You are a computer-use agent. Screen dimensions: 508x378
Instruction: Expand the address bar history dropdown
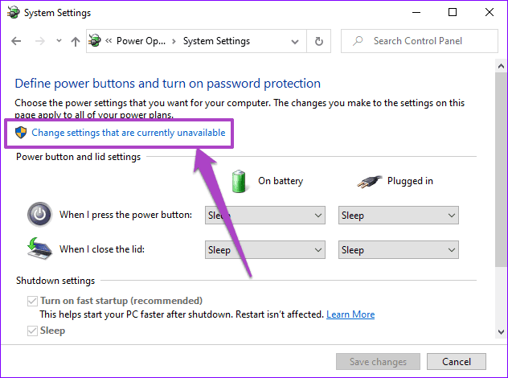coord(295,42)
